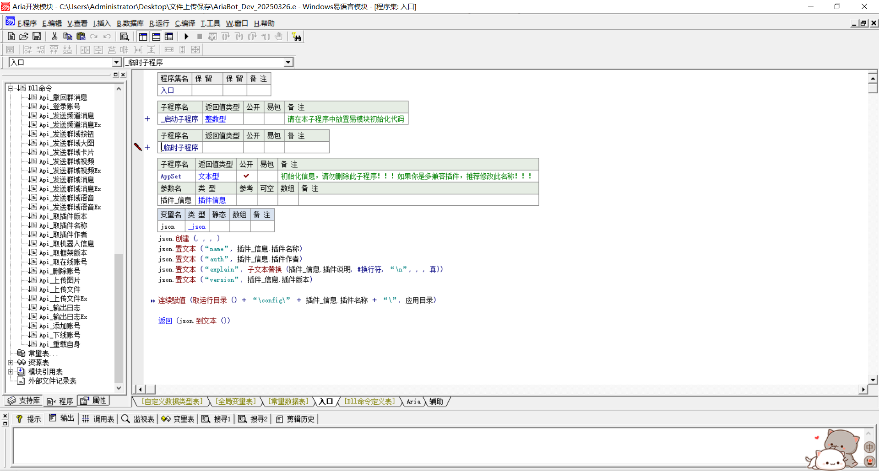Screen dimensions: 879x471
Task: Toggle the 公开 checkmark for AppSet
Action: click(x=246, y=176)
